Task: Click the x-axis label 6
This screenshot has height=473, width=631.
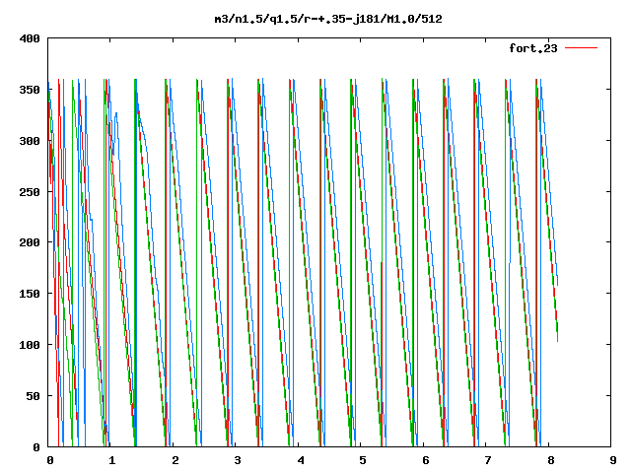Action: (x=425, y=460)
